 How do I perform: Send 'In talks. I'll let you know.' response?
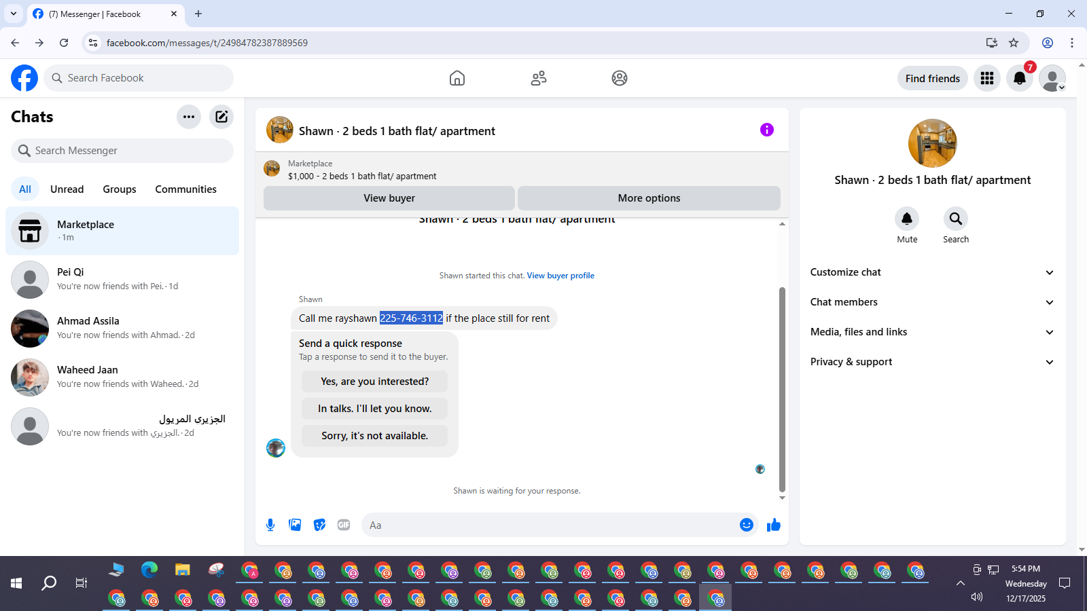pos(375,409)
